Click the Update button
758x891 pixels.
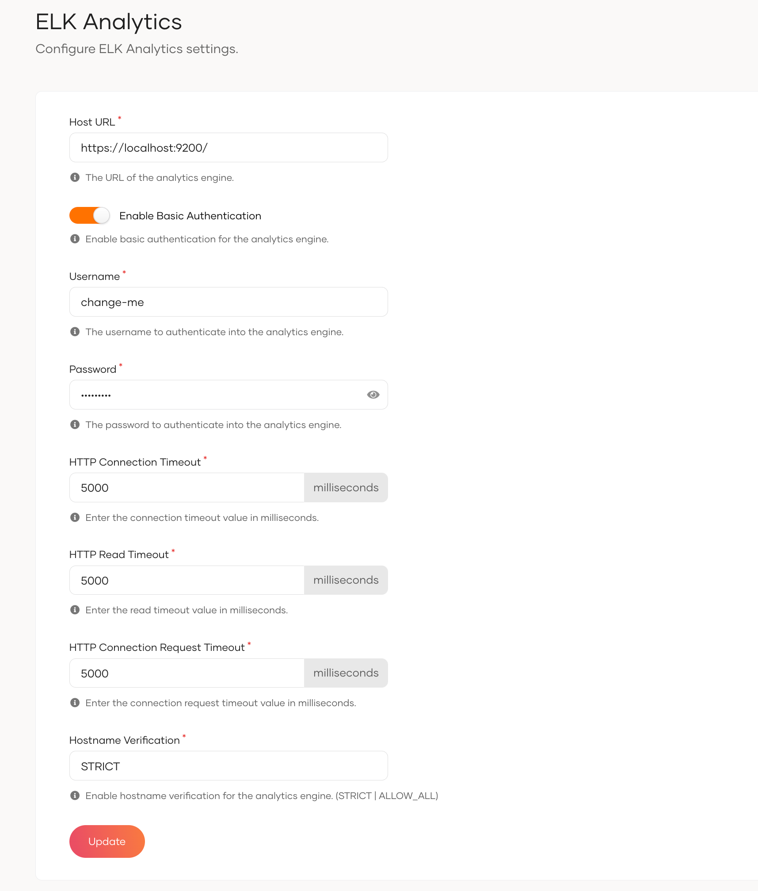coord(107,841)
